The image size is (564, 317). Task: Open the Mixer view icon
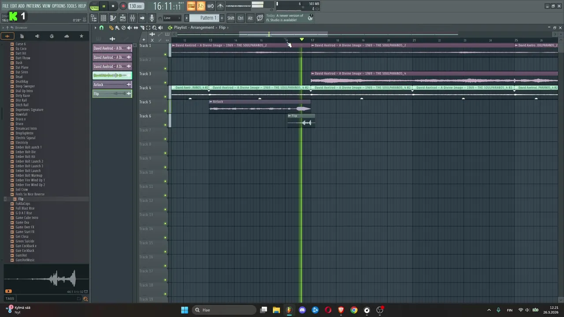click(133, 18)
